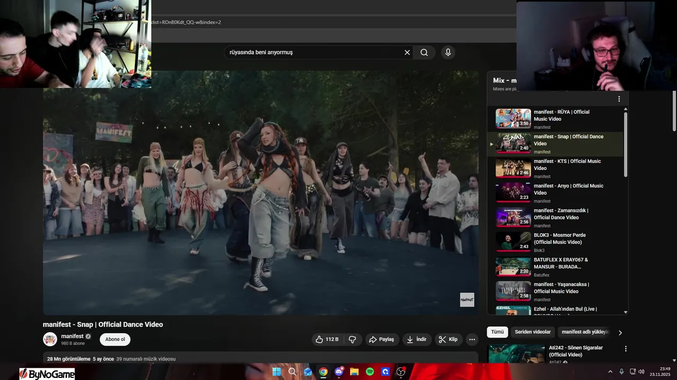The width and height of the screenshot is (677, 380).
Task: Subscribe with the Abone ol button
Action: coord(115,339)
